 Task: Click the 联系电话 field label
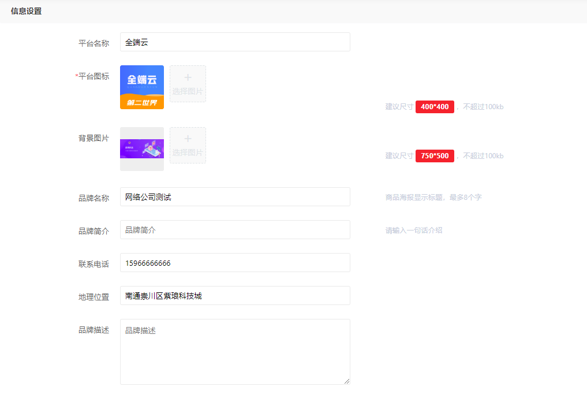click(x=94, y=264)
